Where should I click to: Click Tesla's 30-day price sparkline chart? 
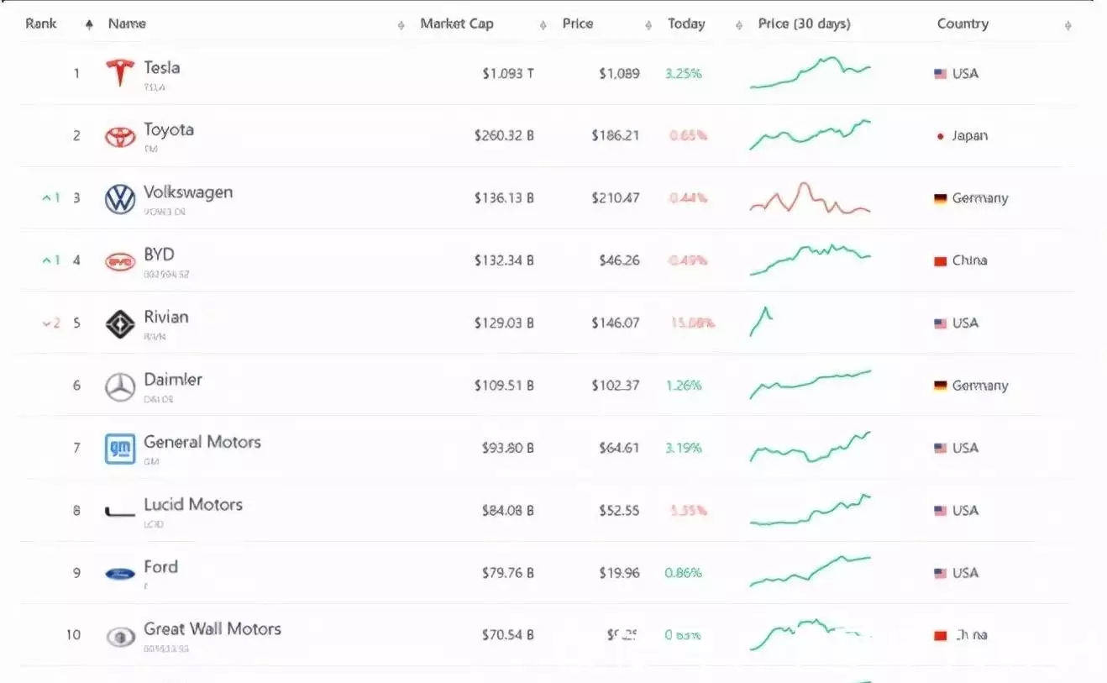[811, 72]
